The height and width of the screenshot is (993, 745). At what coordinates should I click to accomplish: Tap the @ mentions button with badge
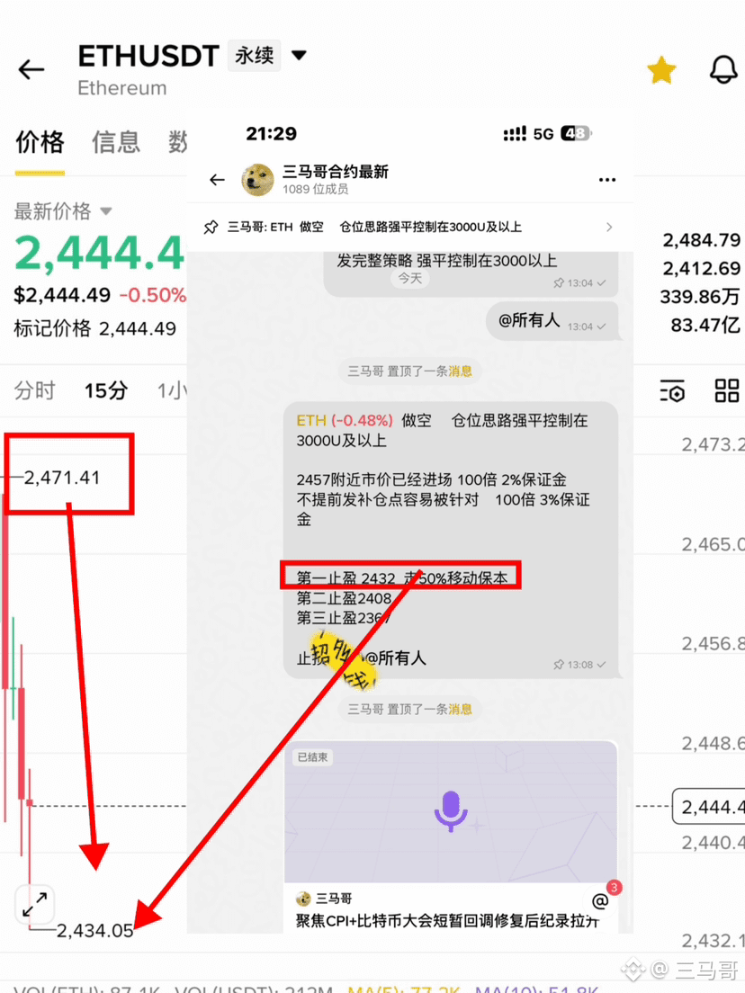pos(600,899)
